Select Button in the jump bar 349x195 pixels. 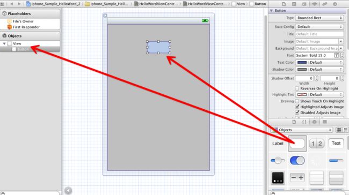(258, 4)
